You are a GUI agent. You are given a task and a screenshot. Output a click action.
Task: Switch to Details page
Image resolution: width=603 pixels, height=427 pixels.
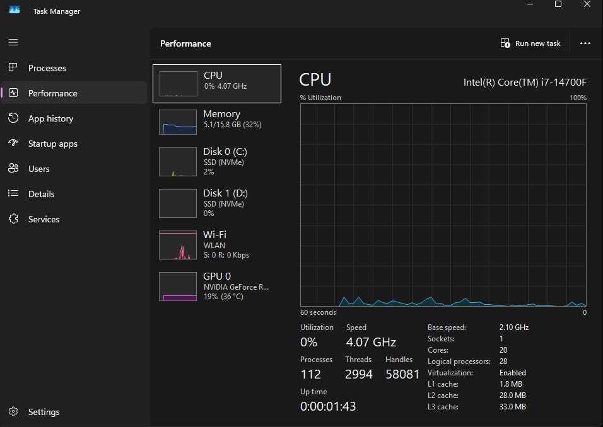point(74,194)
